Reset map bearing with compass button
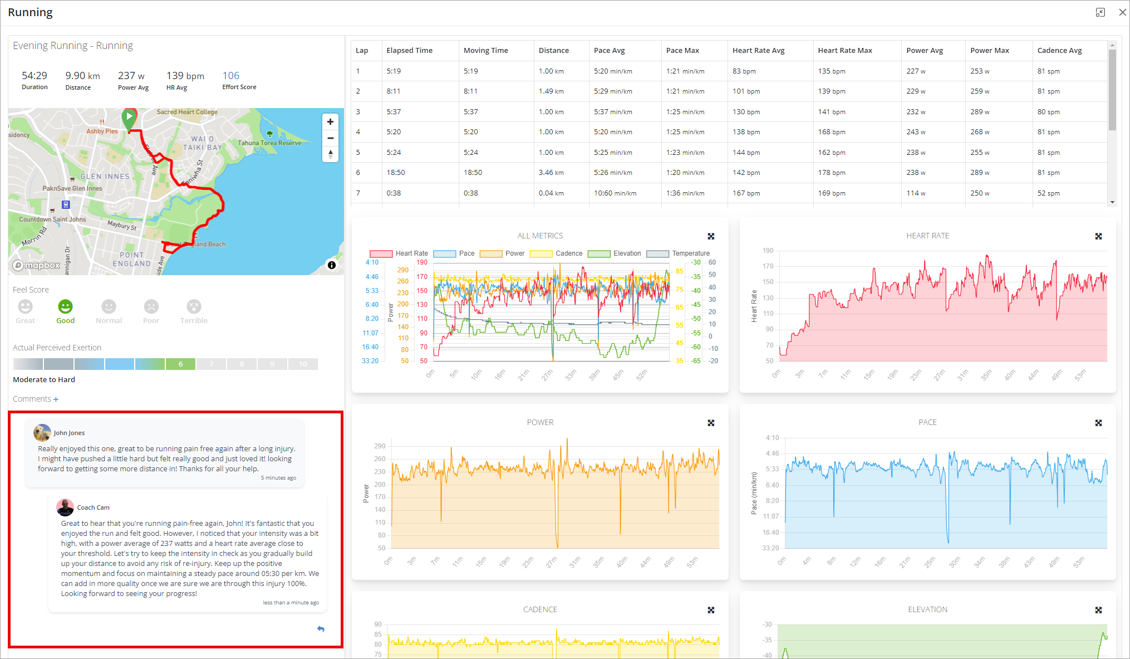The height and width of the screenshot is (659, 1130). (330, 154)
